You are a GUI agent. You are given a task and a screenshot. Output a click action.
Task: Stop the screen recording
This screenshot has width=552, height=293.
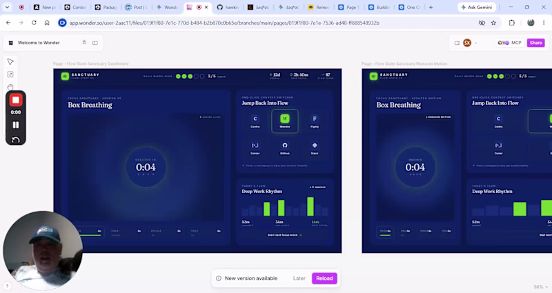pyautogui.click(x=15, y=100)
